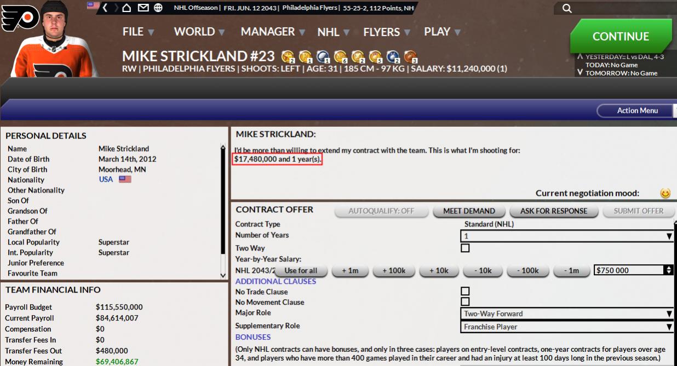Click the silver award badge with count 1

pos(323,56)
